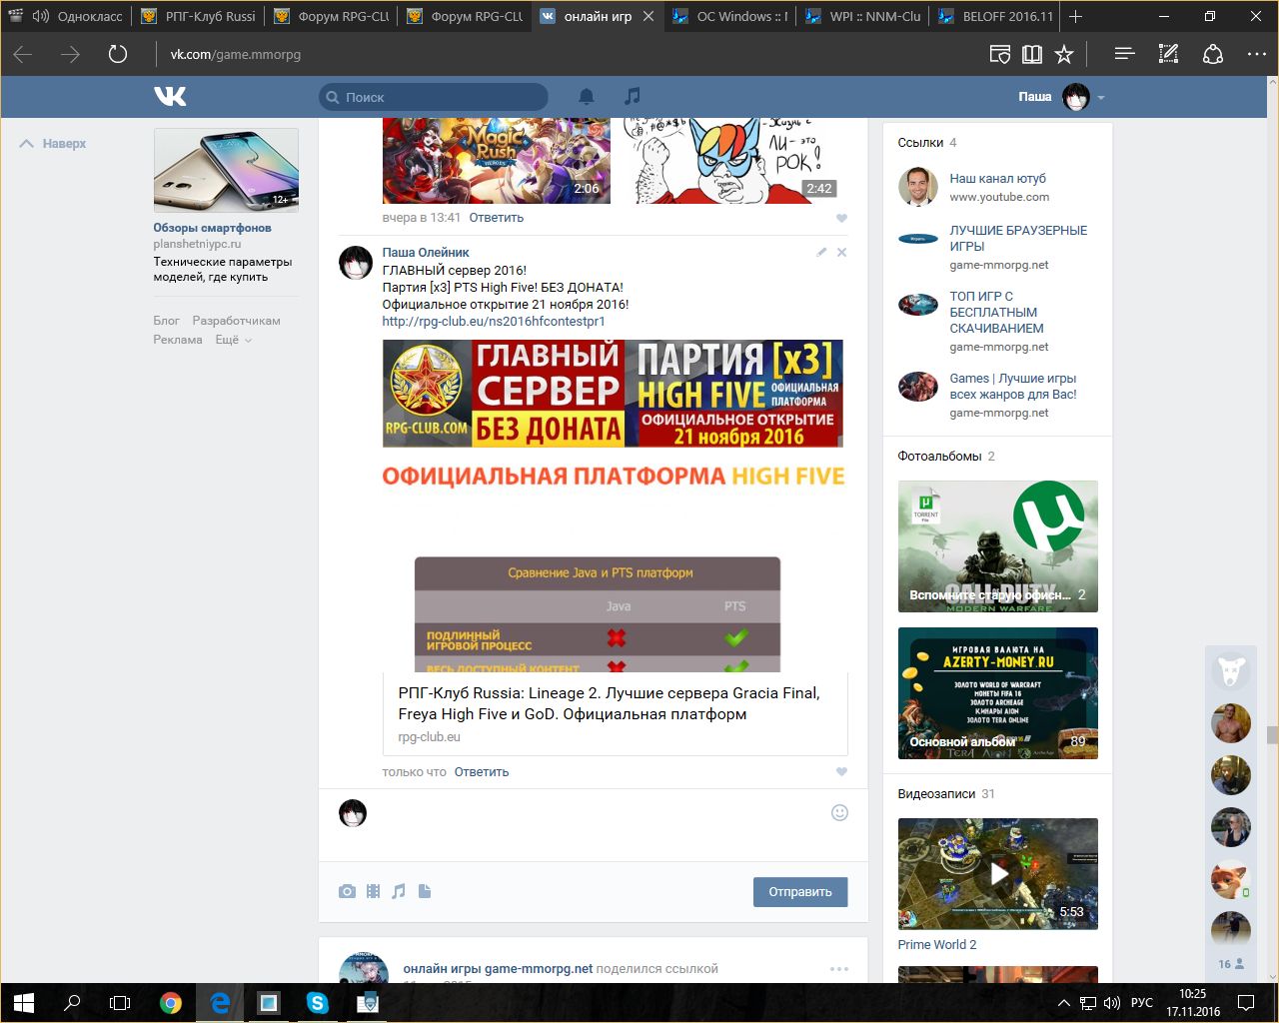Open the Обзоры смартфонов ad image
The height and width of the screenshot is (1023, 1279).
(226, 170)
